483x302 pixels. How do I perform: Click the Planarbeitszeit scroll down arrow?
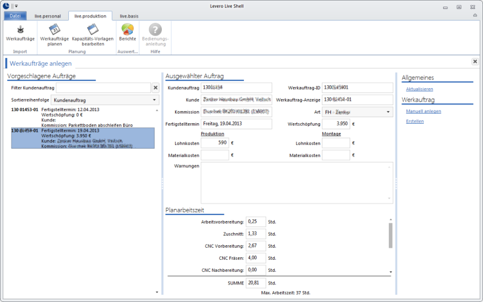point(391,272)
